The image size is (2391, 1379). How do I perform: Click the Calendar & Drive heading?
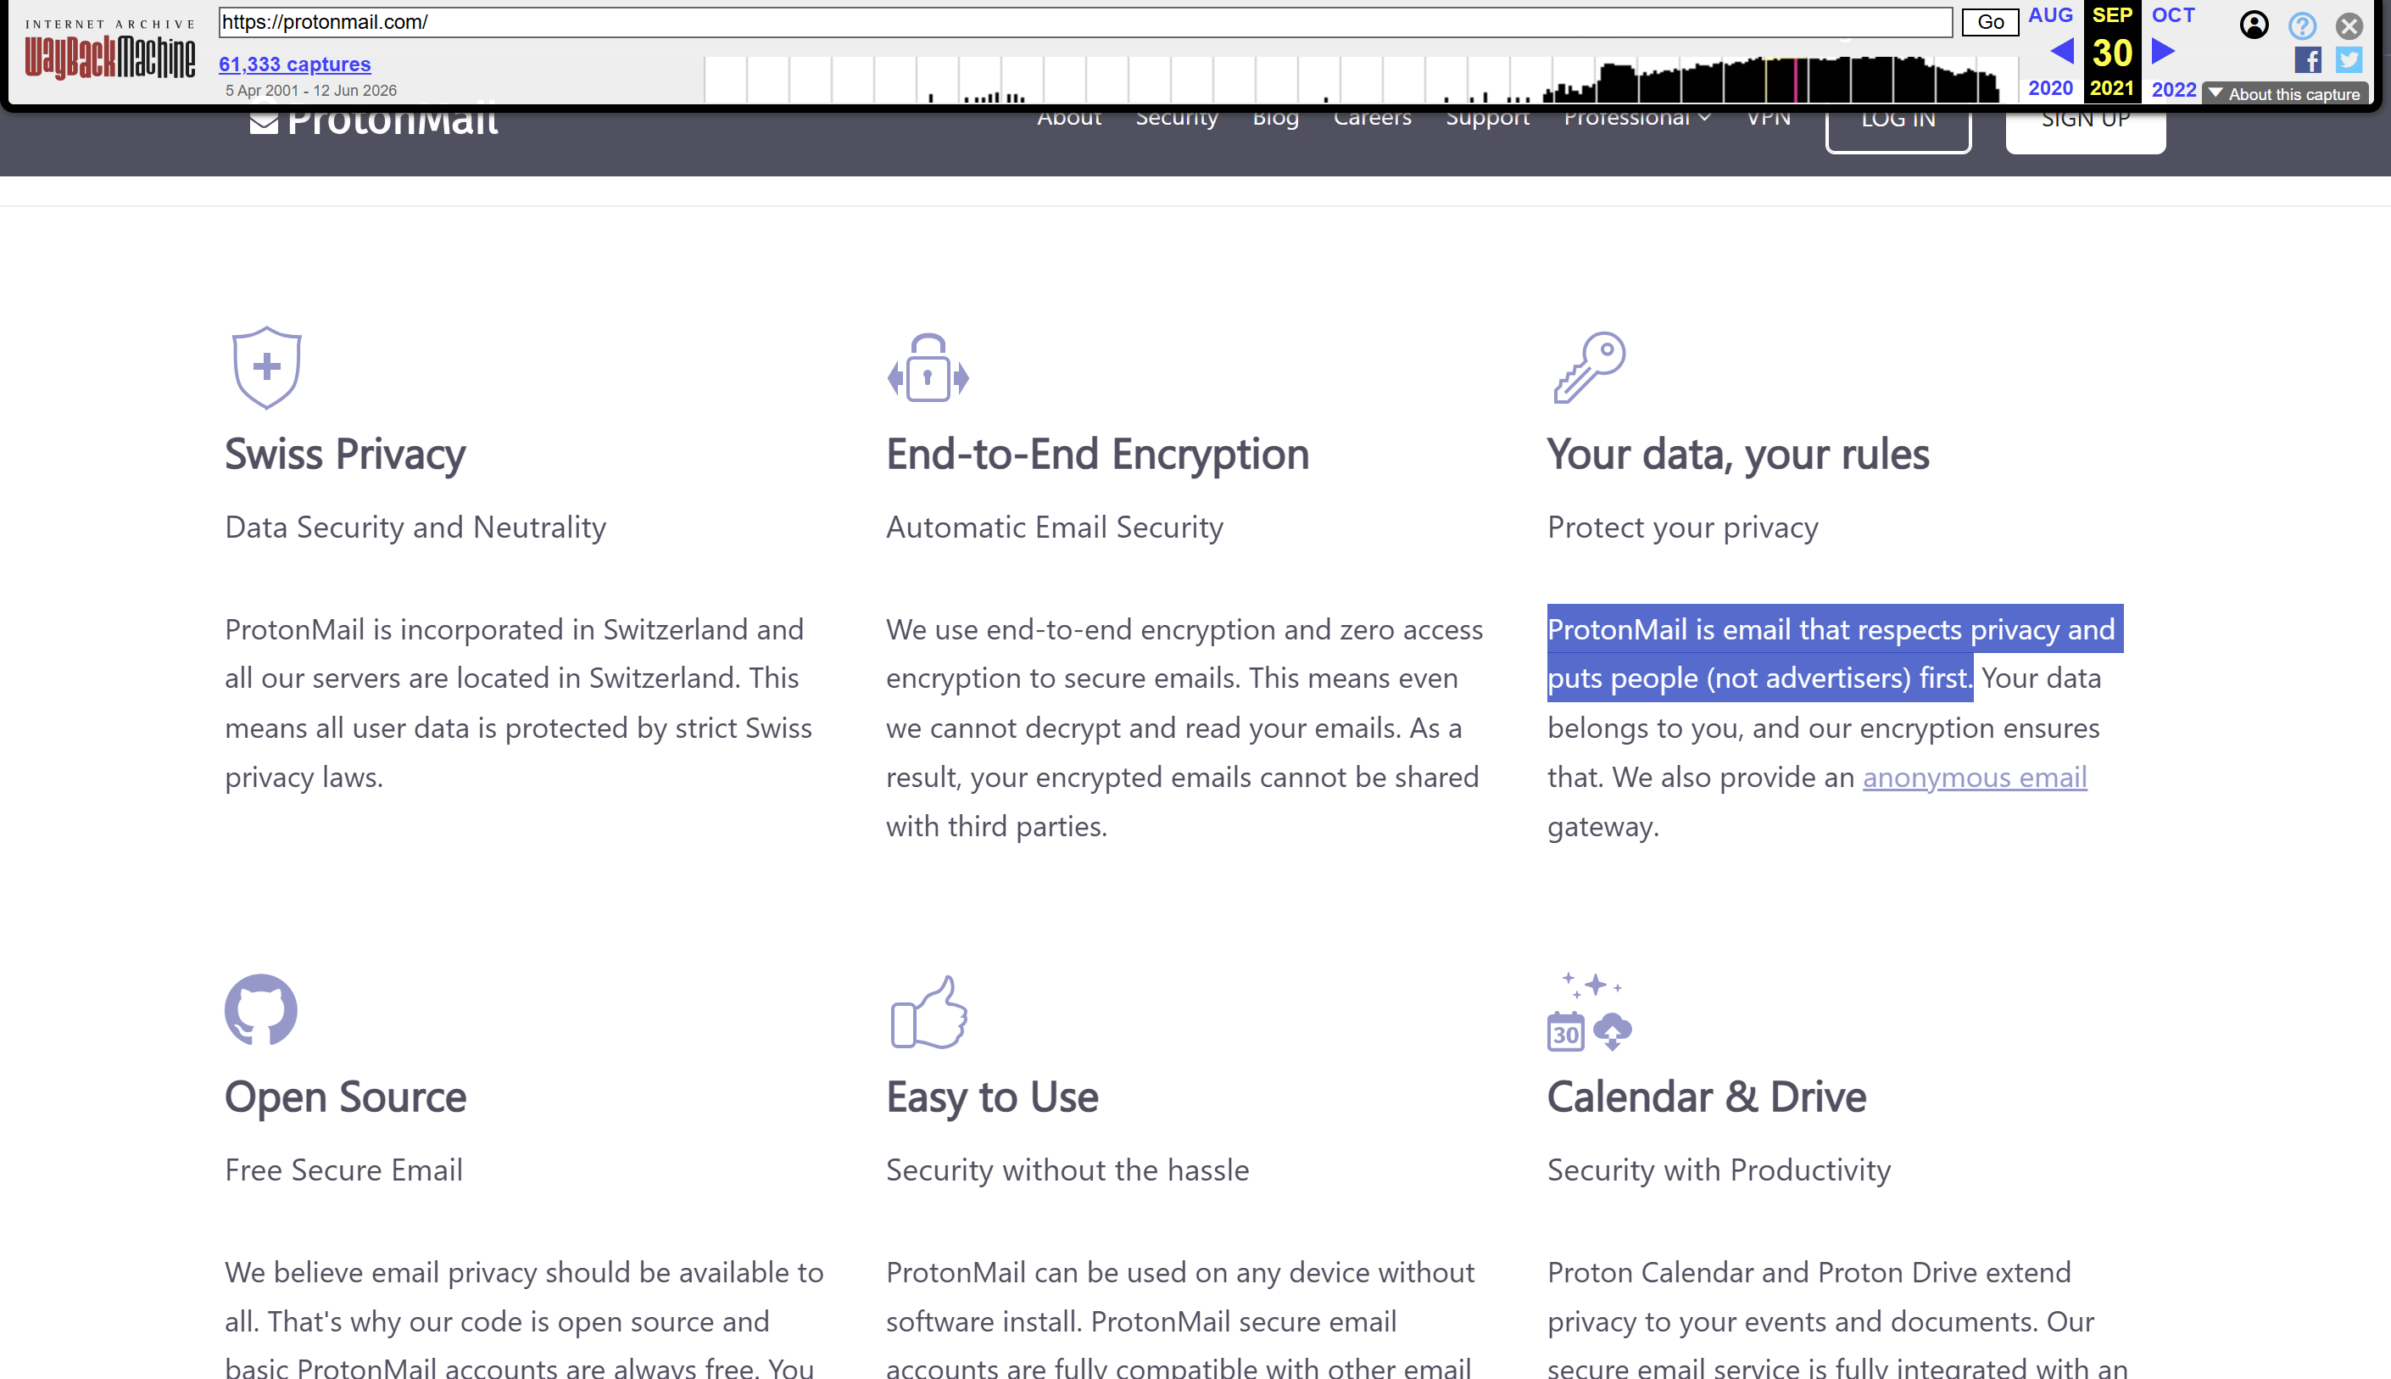[x=1707, y=1097]
